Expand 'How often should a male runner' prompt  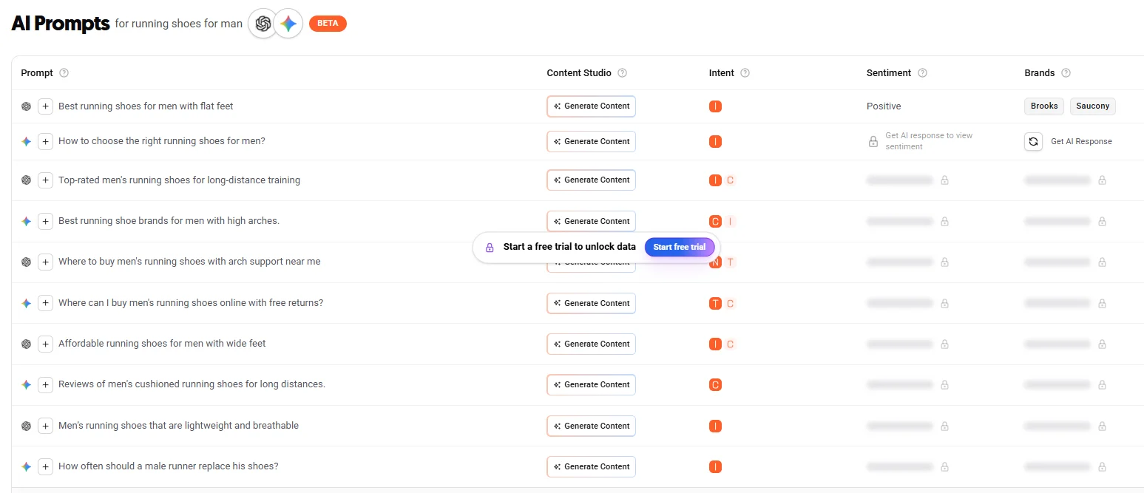[45, 466]
